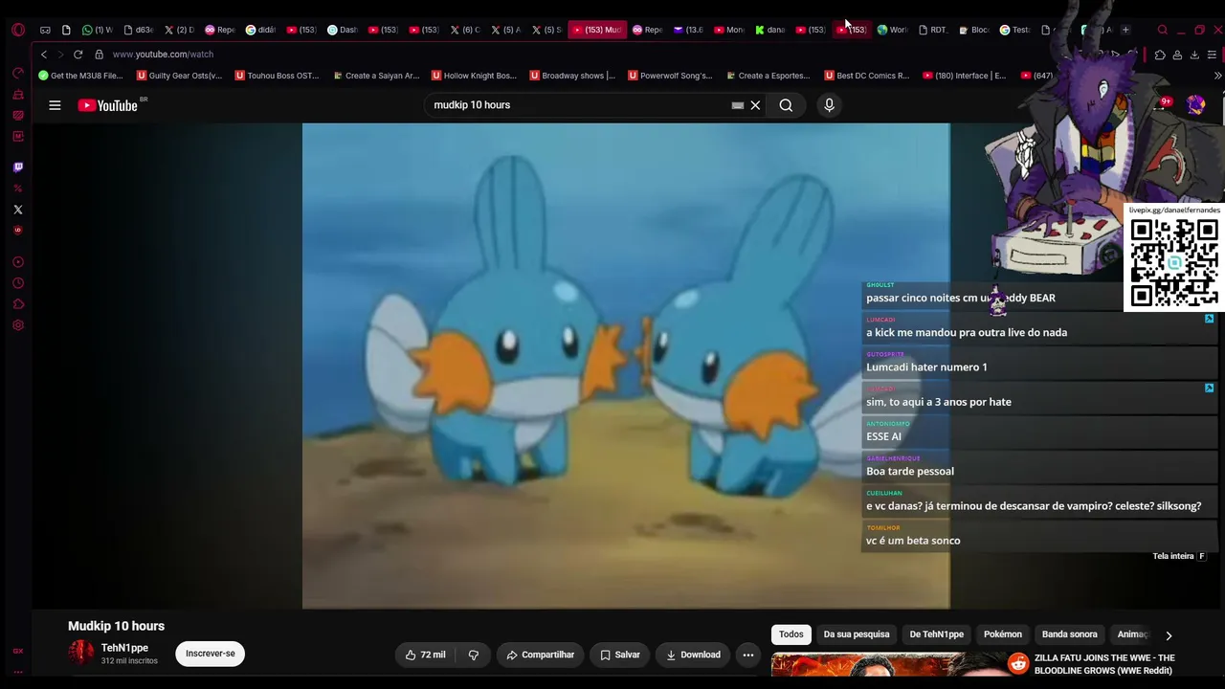Like the video (72 mil)
The image size is (1225, 689).
[425, 655]
